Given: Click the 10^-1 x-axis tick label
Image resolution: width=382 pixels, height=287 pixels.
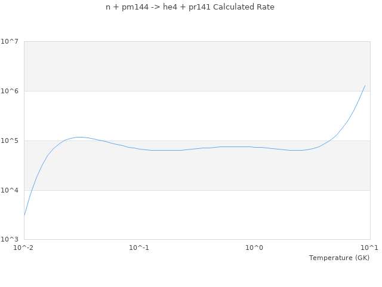Looking at the screenshot, I should point(139,248).
